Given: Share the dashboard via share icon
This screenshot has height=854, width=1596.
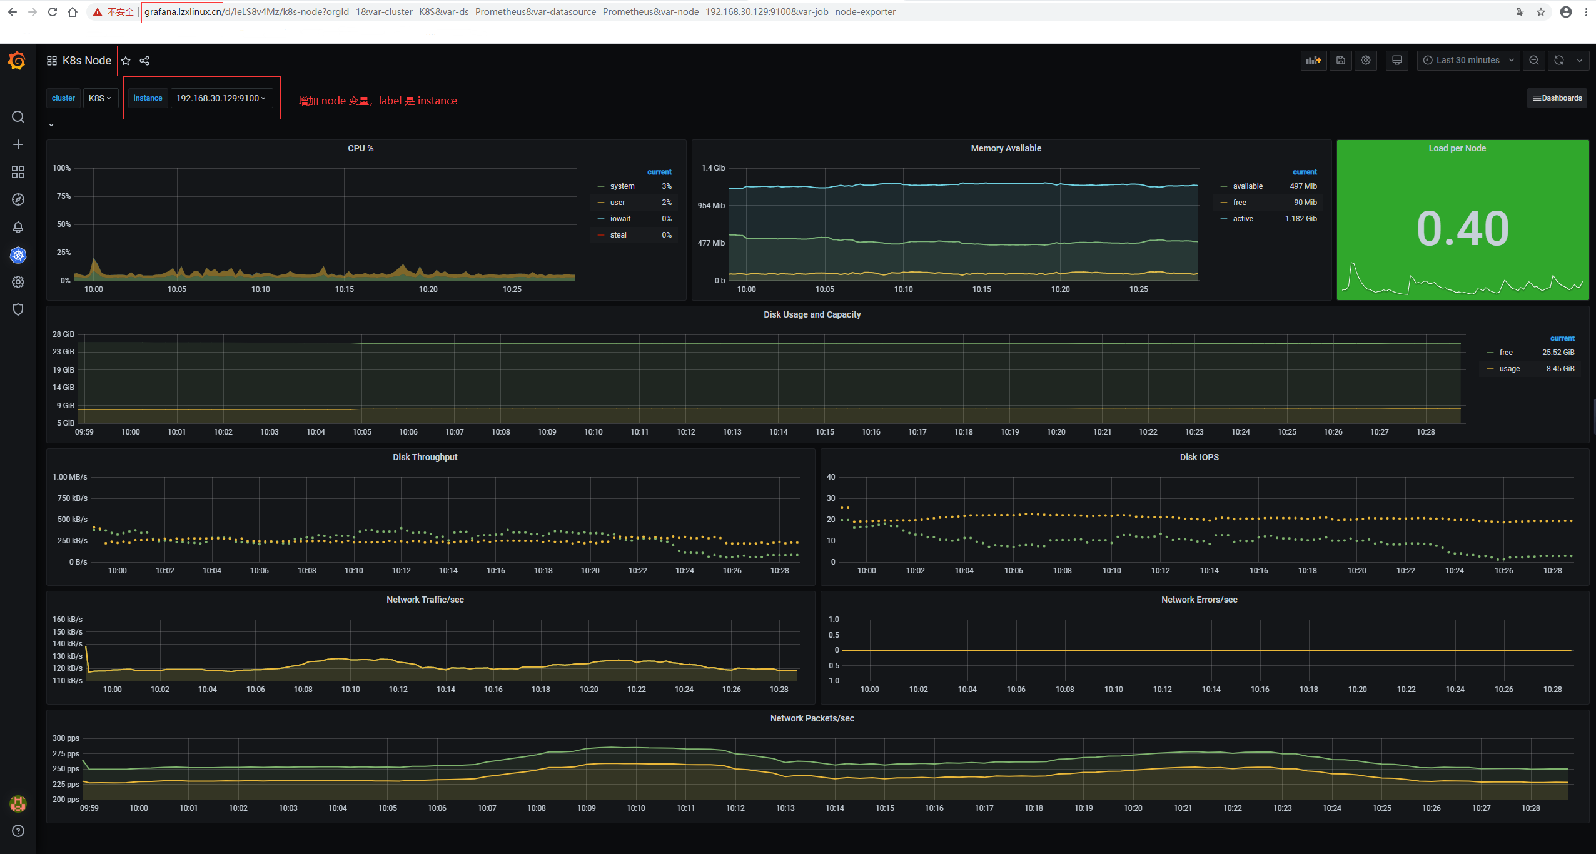Looking at the screenshot, I should [x=144, y=61].
